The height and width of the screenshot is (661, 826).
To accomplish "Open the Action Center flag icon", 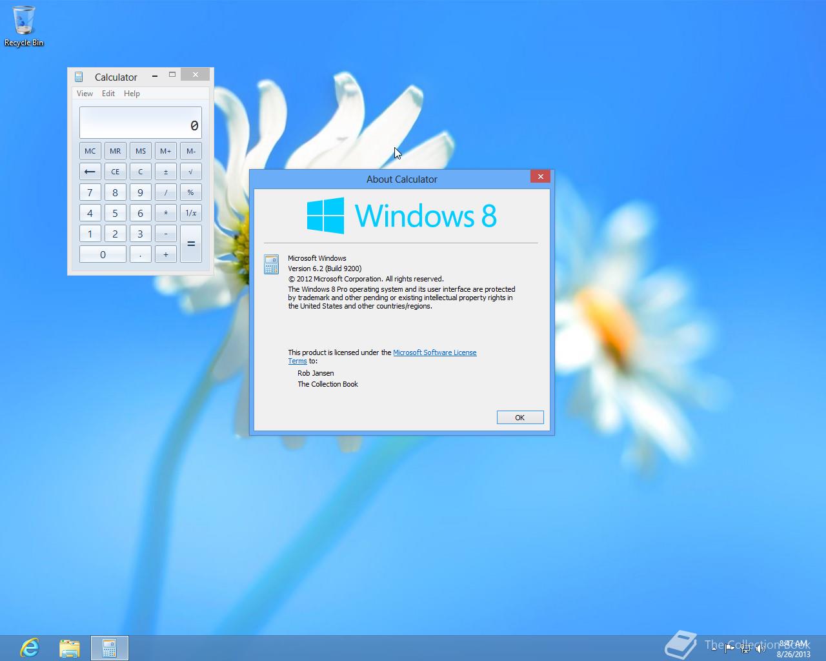I will click(x=730, y=649).
